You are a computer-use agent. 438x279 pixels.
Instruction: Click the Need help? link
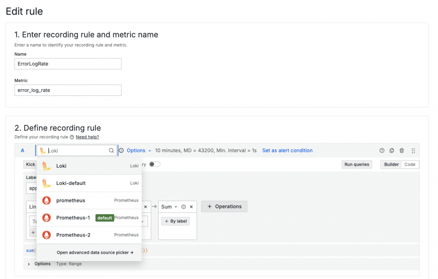(x=87, y=137)
